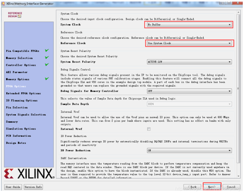Viewport: 243px width, 194px height.
Task: Go to Controller Options step
Action: 21,65
